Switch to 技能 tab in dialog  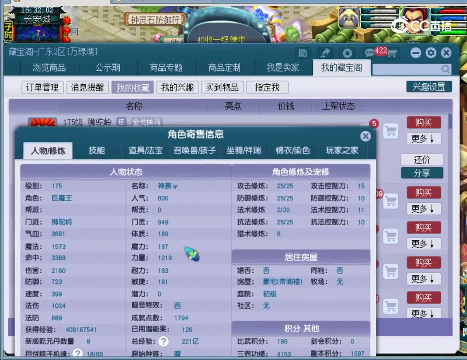pyautogui.click(x=97, y=150)
